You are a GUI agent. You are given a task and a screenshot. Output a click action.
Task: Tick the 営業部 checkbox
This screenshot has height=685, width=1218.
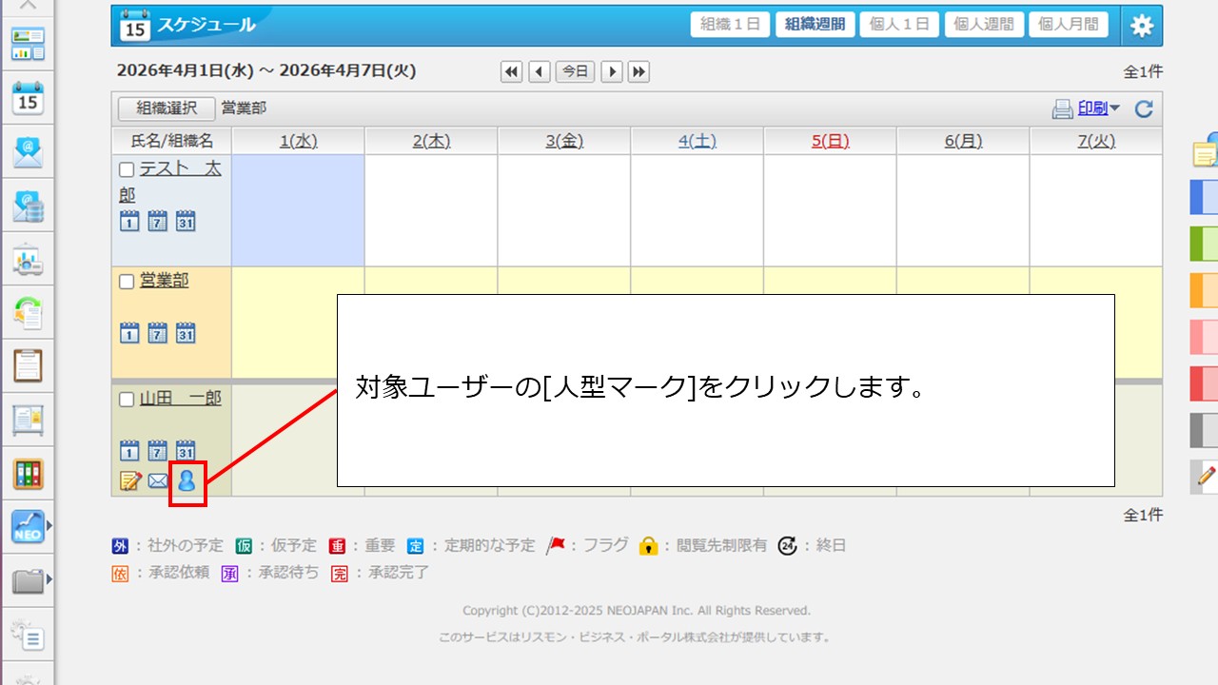pos(127,282)
